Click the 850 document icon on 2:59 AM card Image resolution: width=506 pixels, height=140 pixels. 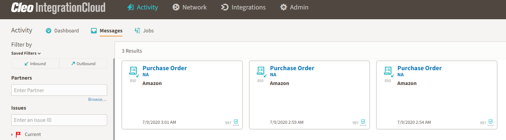pyautogui.click(x=260, y=72)
